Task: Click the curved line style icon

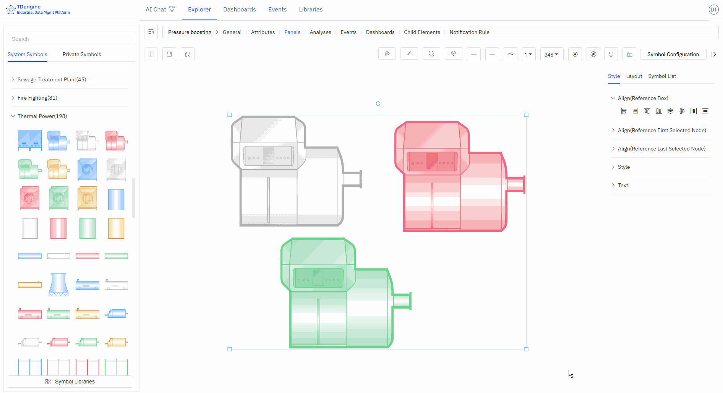Action: pos(511,54)
